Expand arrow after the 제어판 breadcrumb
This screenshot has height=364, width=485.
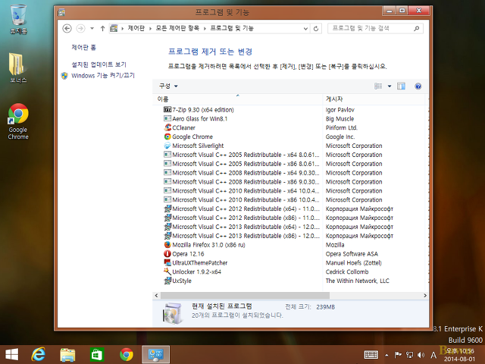150,29
